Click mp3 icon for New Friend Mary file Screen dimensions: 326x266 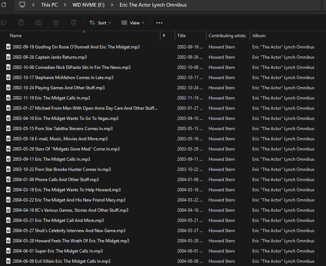[x=8, y=200]
